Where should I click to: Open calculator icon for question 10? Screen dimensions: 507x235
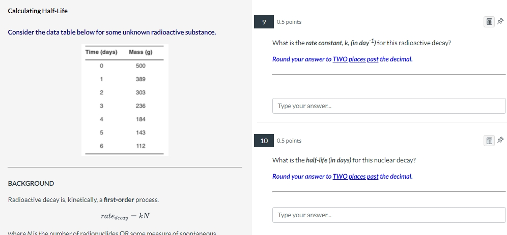pyautogui.click(x=489, y=141)
